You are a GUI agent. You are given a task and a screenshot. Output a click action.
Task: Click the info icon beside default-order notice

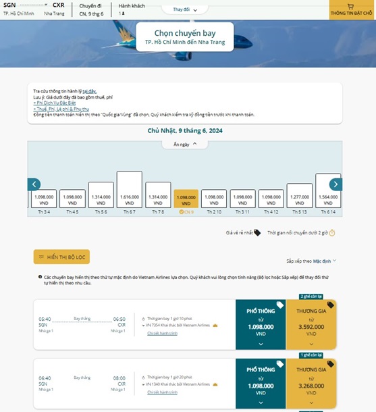tap(41, 277)
